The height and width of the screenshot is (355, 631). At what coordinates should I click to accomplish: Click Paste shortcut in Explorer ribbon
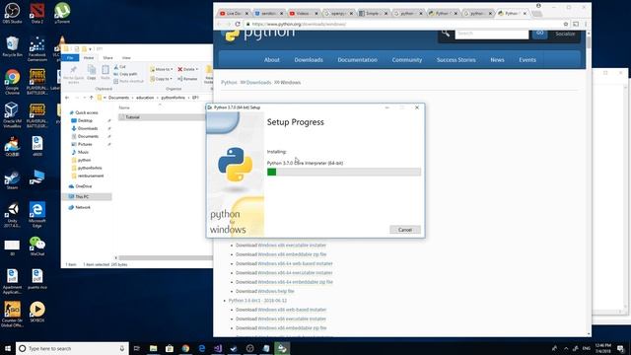coord(128,81)
